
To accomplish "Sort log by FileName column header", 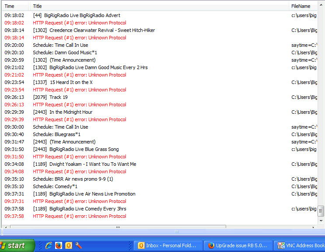I will (303, 6).
